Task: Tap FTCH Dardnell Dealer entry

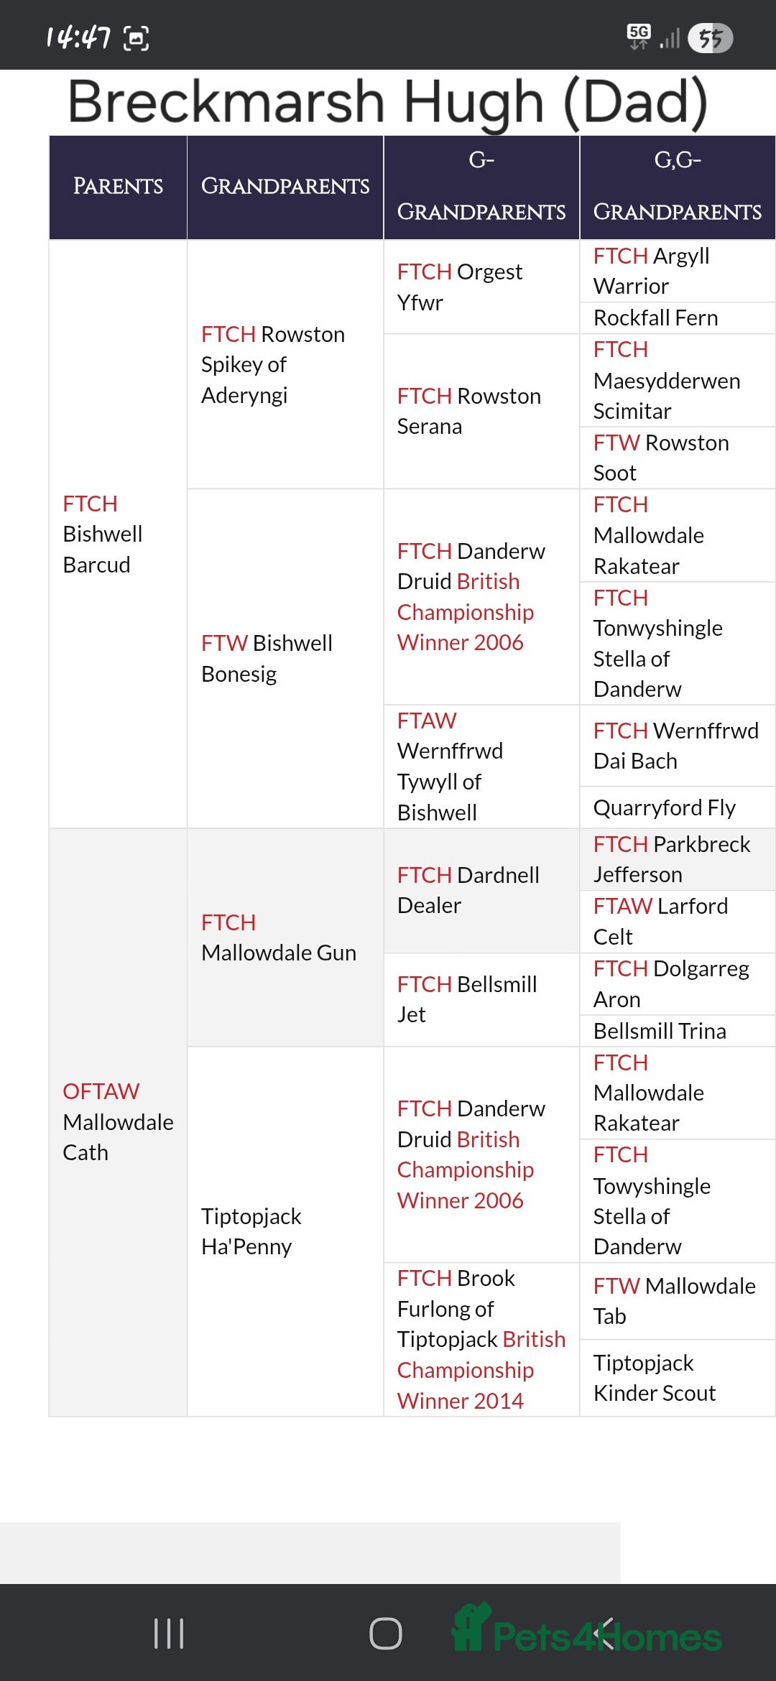Action: (x=468, y=889)
